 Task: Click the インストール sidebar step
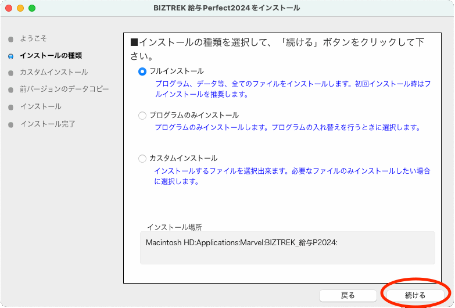(x=41, y=106)
